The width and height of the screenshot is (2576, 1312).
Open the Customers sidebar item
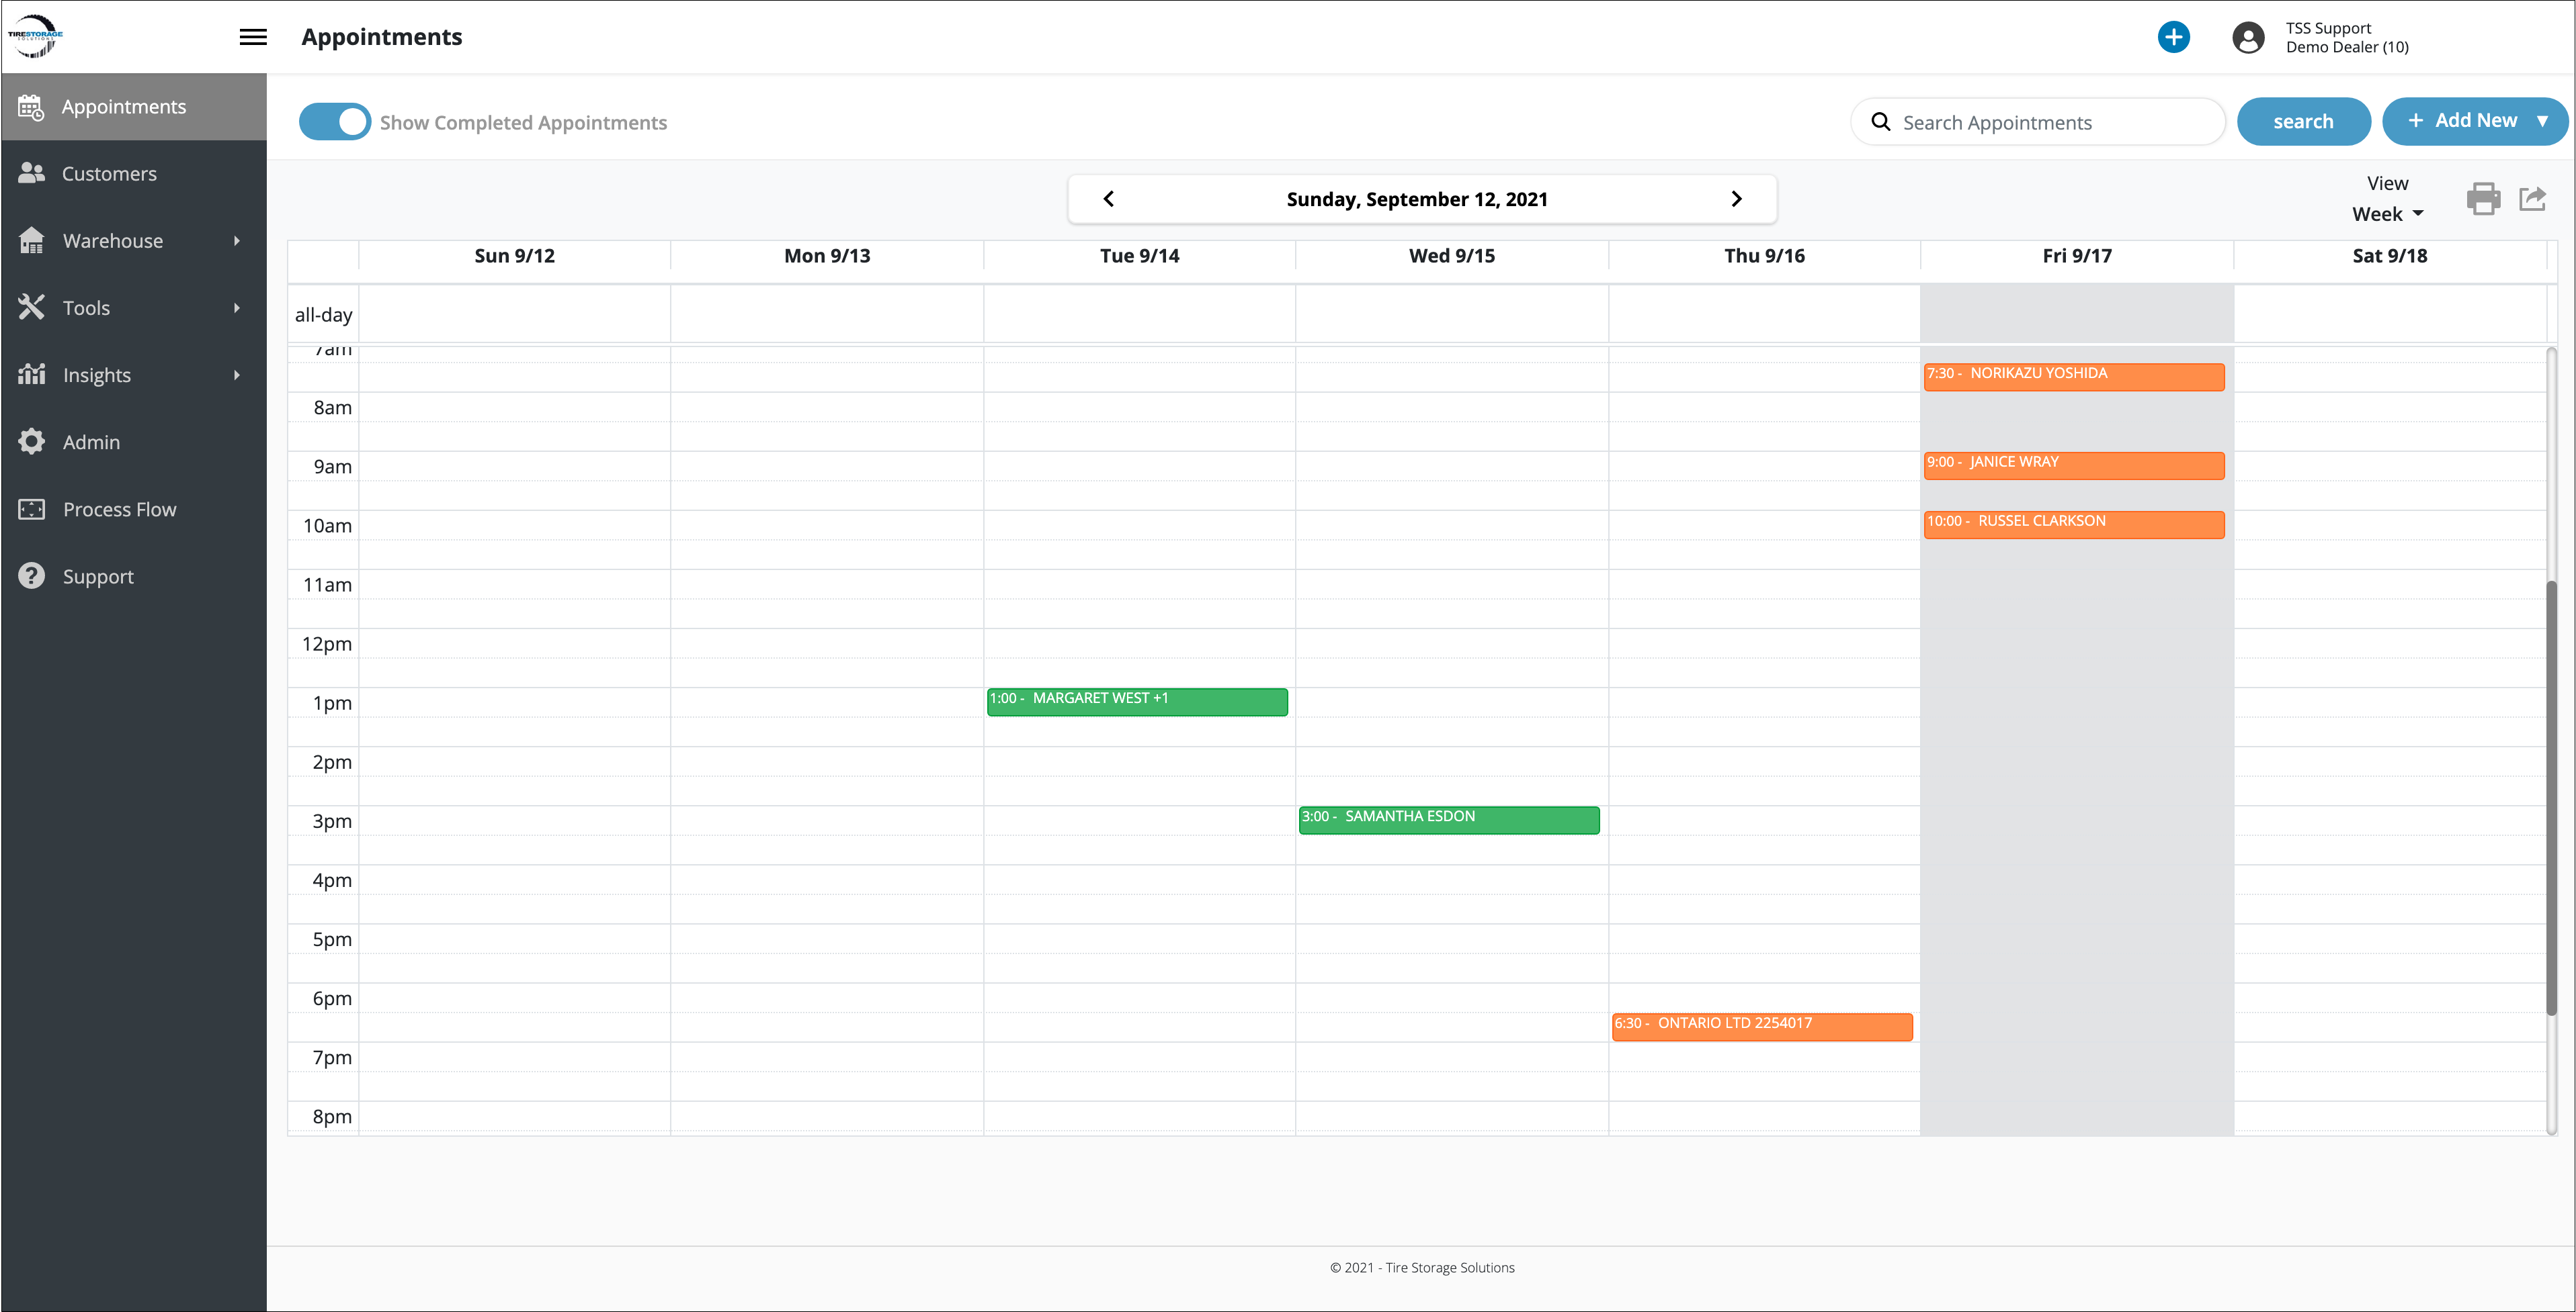click(109, 174)
